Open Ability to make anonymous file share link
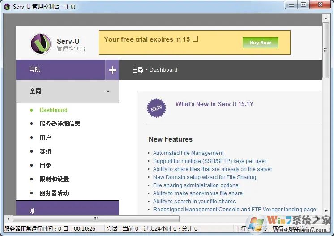Screen dimensions: 334x236 point(198,193)
